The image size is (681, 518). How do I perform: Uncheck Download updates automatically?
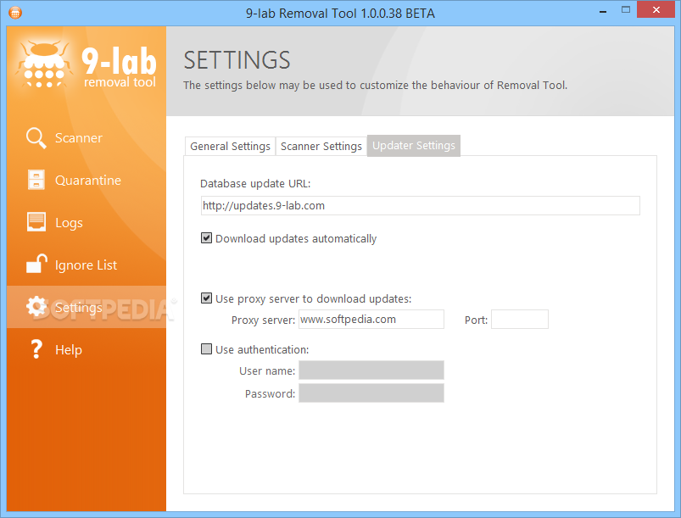[206, 238]
